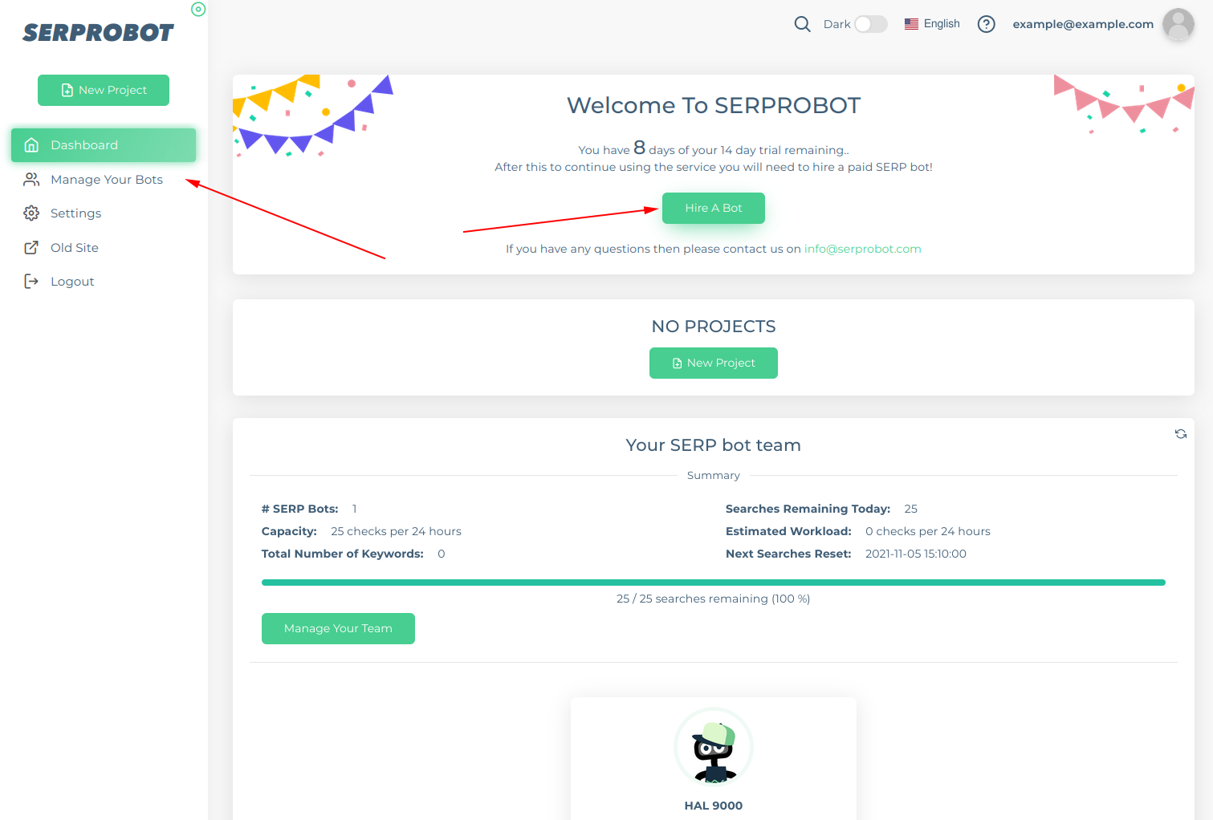Click the '# SERP Bots' label
Screen dimensions: 1213x820
300,509
